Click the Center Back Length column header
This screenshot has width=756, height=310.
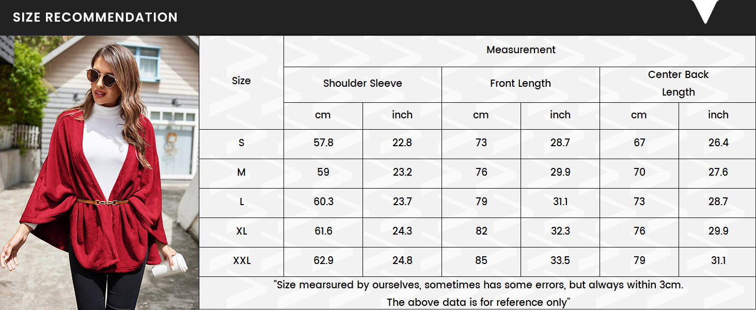click(x=678, y=84)
